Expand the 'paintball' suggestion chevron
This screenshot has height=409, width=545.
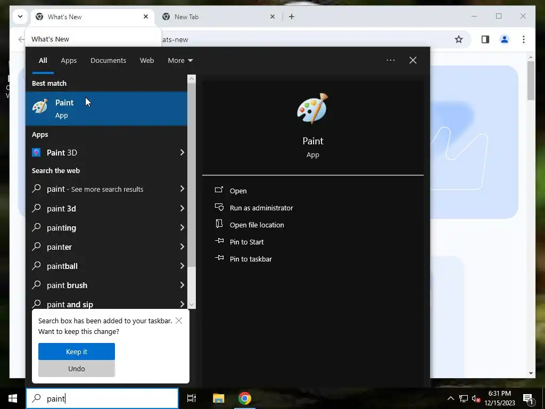[x=182, y=266]
